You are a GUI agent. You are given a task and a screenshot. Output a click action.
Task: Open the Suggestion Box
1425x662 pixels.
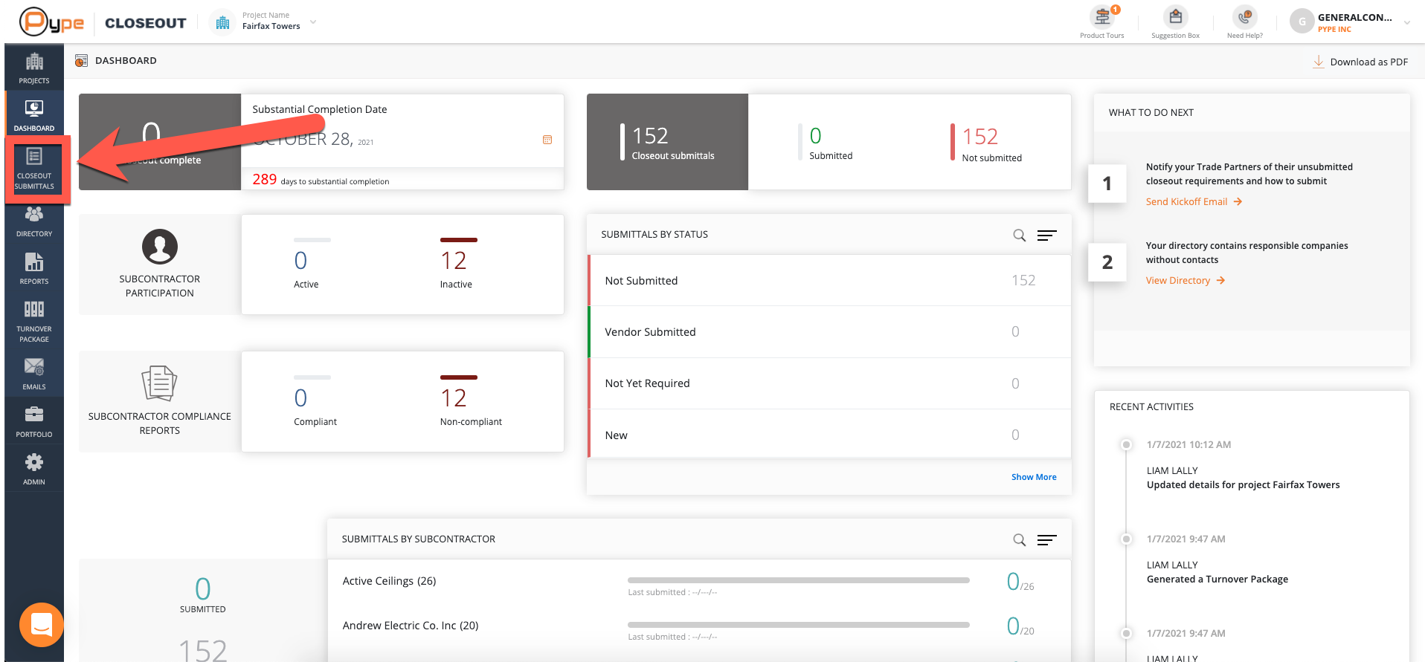[1176, 22]
